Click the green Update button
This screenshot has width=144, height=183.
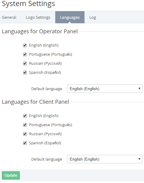pyautogui.click(x=11, y=175)
